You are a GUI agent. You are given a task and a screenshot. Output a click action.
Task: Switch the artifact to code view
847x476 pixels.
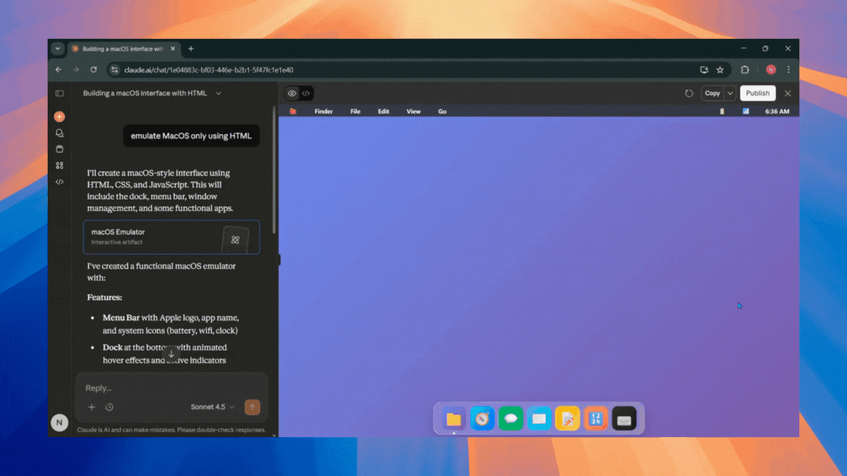(x=305, y=93)
